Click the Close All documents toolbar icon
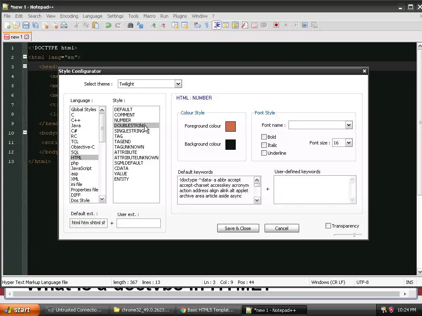The height and width of the screenshot is (316, 422). coord(55,25)
